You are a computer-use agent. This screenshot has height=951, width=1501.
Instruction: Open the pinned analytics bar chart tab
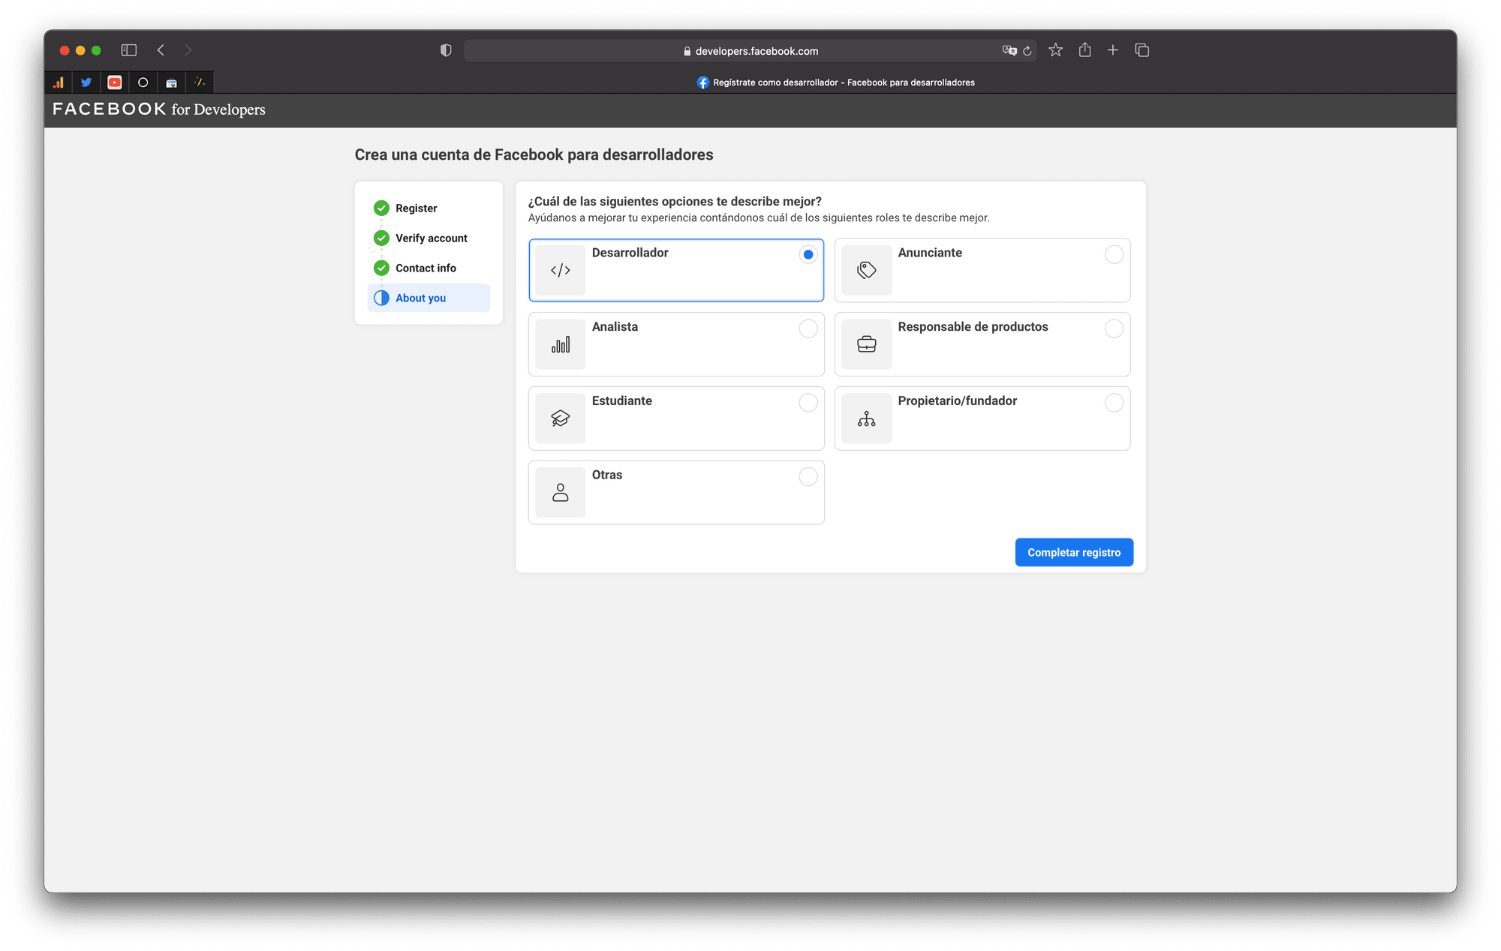click(x=59, y=82)
